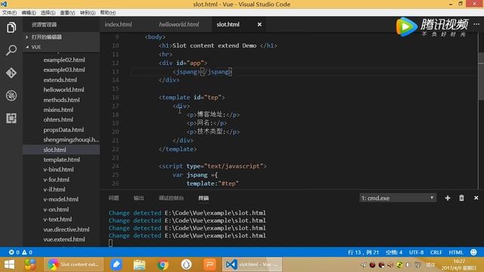Open mixins.html in file tree
Image resolution: width=484 pixels, height=272 pixels.
point(58,110)
